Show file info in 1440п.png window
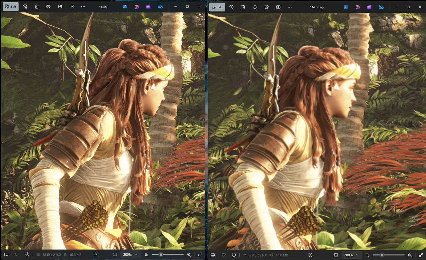426x260 pixels. coord(234,255)
